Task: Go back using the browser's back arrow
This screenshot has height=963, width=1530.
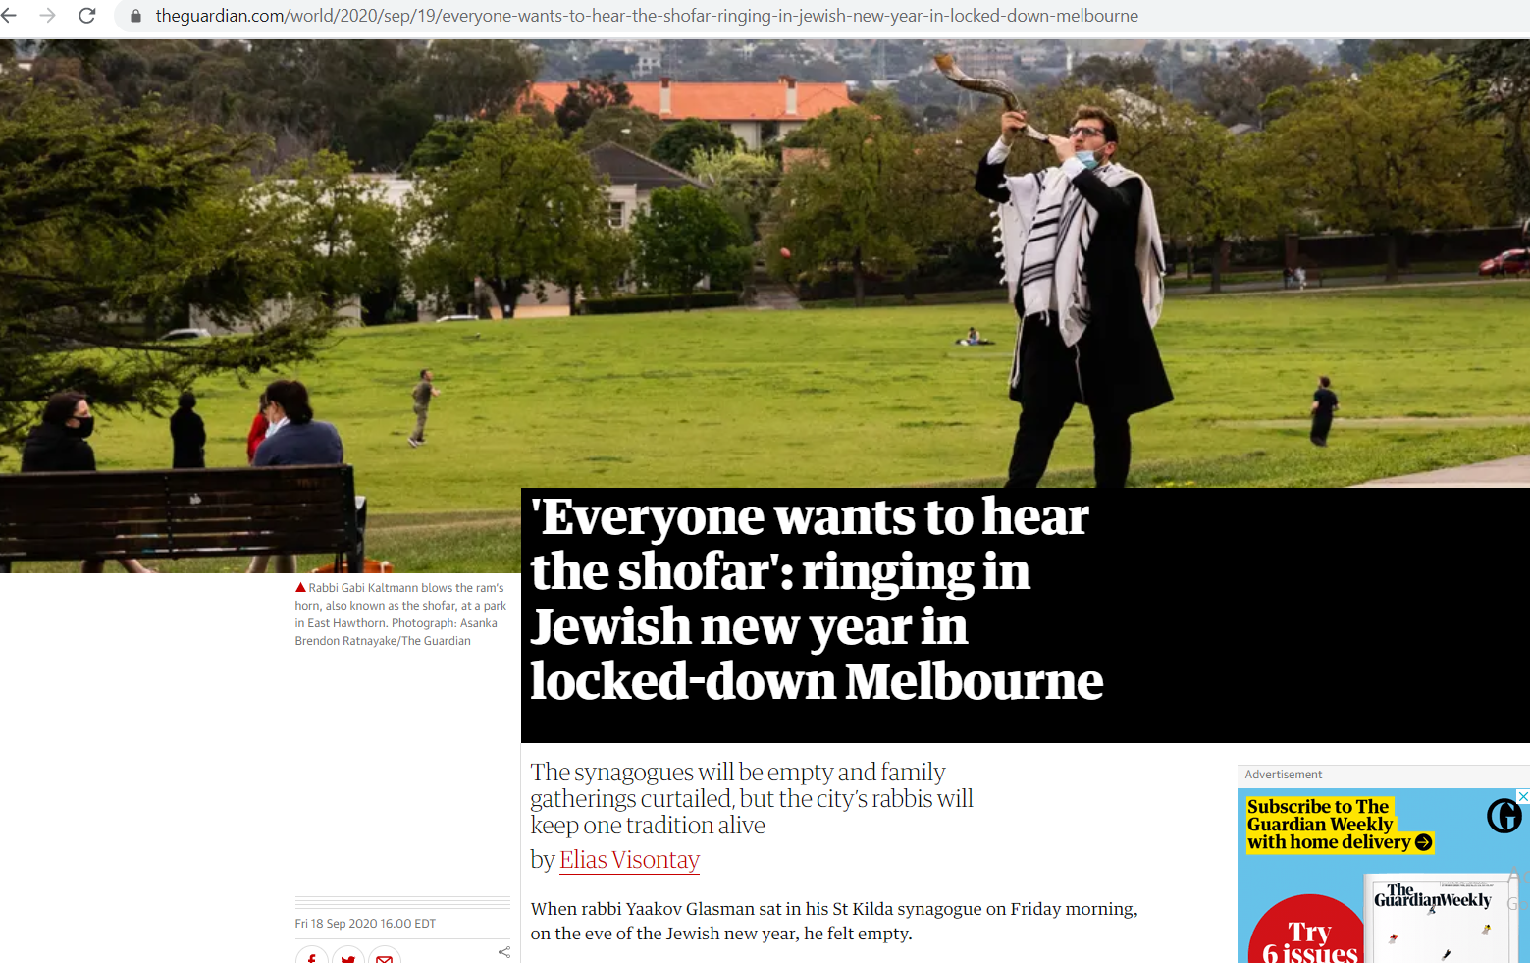Action: pyautogui.click(x=8, y=16)
